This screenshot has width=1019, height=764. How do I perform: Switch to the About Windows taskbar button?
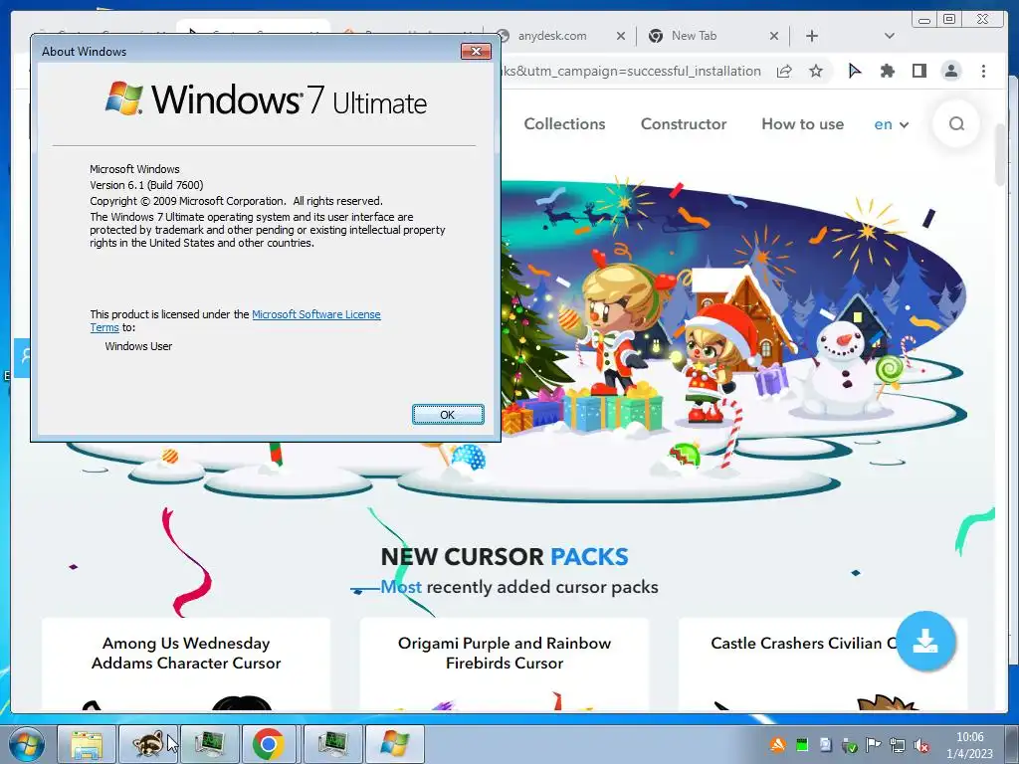tap(394, 744)
